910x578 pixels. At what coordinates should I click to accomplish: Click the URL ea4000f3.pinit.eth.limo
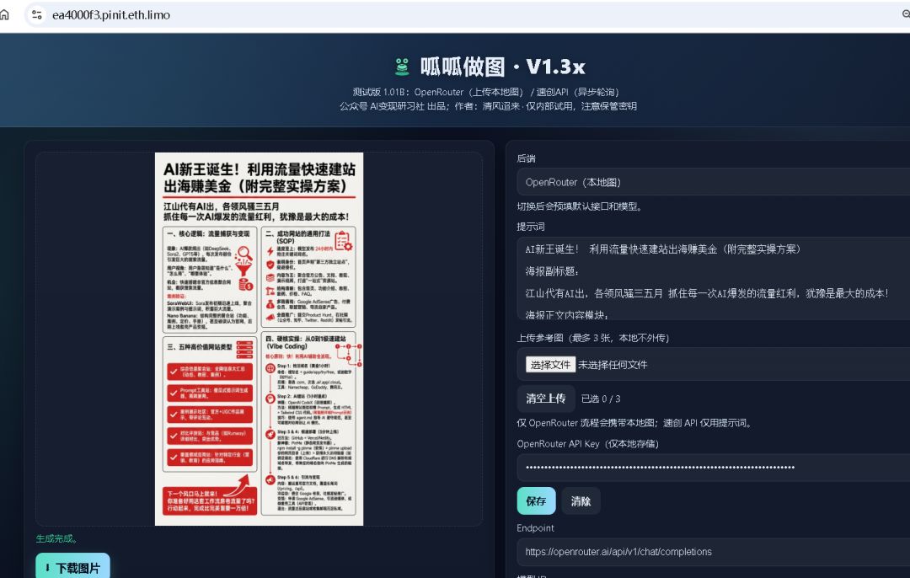tap(111, 15)
